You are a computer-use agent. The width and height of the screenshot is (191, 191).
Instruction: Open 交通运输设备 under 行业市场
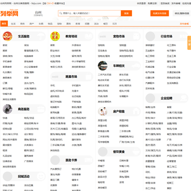[x=173, y=72]
